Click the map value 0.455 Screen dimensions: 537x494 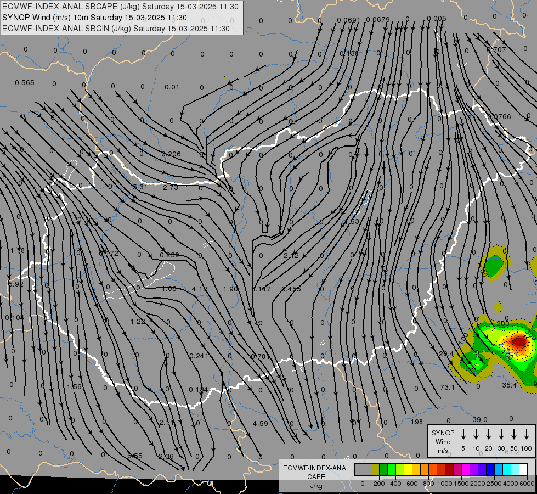point(291,289)
